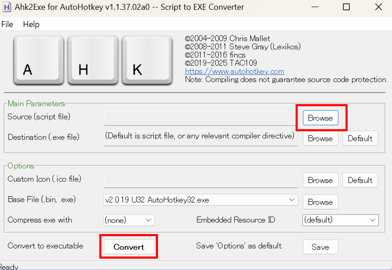Open the File menu
The image size is (392, 270).
point(7,24)
